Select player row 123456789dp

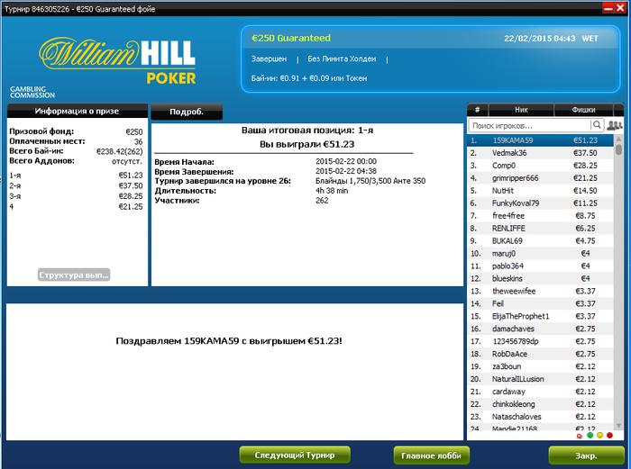coord(541,341)
